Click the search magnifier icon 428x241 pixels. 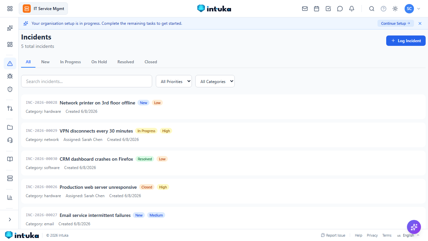pyautogui.click(x=372, y=9)
